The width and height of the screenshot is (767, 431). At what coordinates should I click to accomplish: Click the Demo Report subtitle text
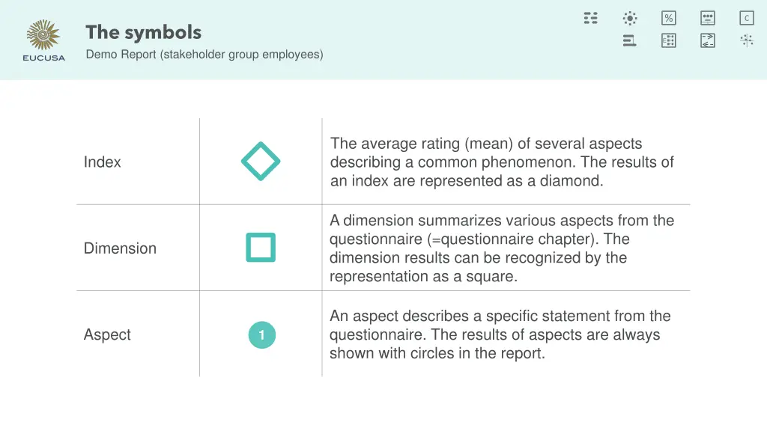coord(204,54)
